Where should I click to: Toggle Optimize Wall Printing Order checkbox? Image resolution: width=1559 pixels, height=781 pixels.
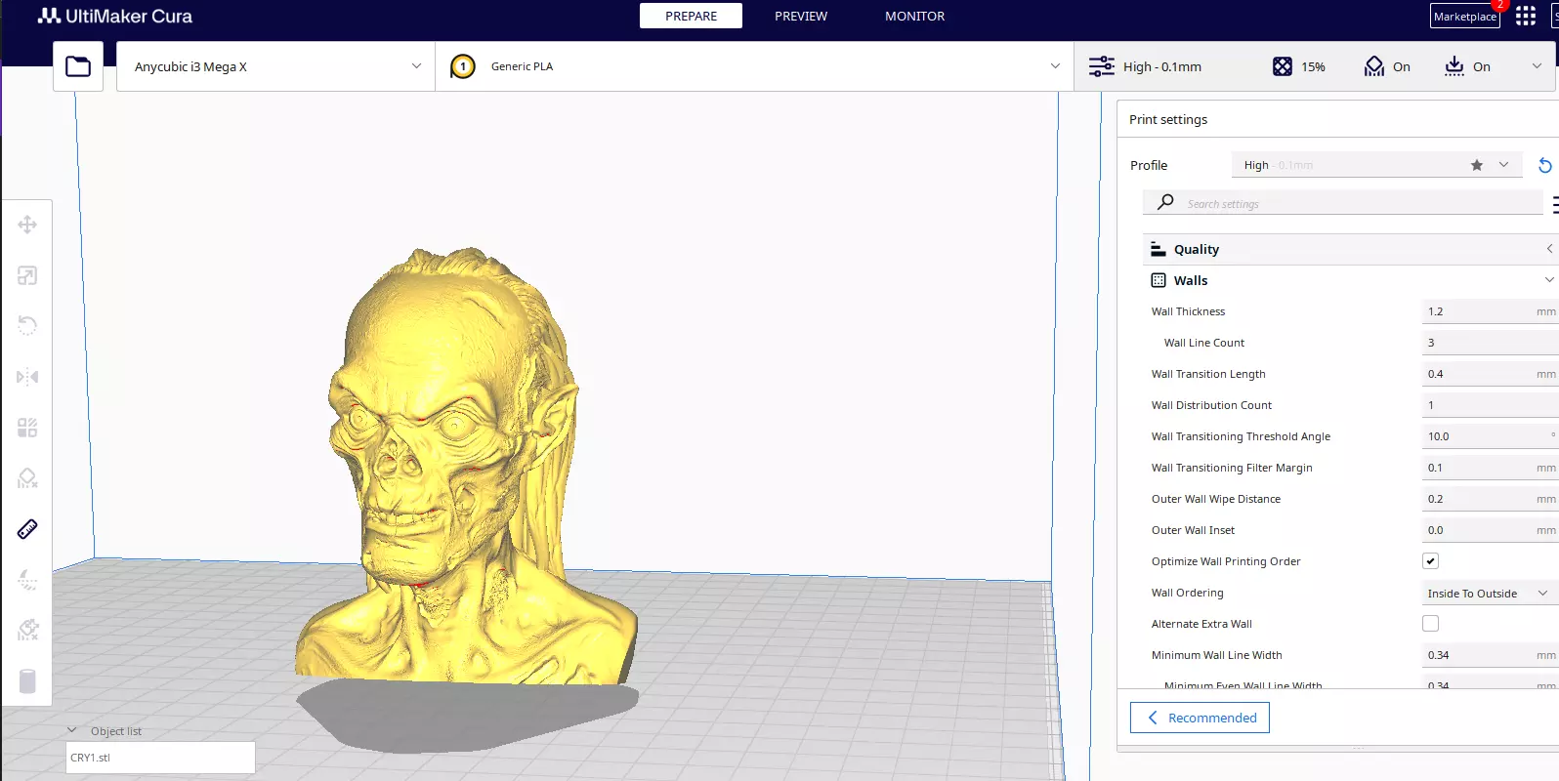1430,560
